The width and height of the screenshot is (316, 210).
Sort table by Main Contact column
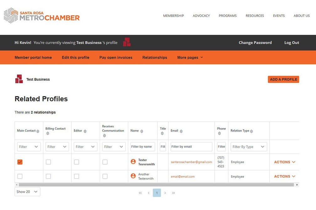coord(38,131)
